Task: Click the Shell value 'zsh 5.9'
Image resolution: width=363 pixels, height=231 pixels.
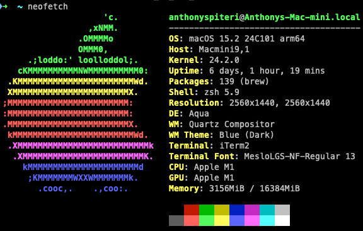Action: 222,93
